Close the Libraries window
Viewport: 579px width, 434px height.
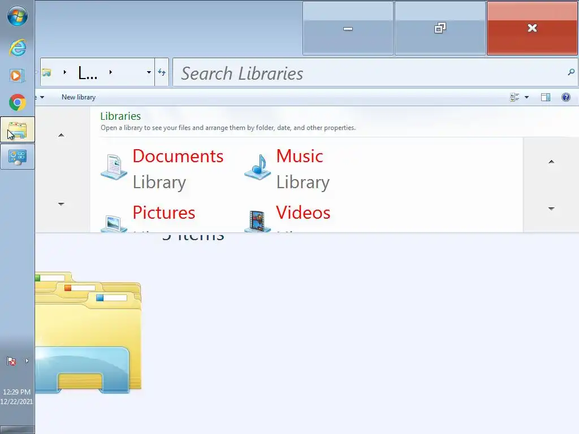point(532,28)
